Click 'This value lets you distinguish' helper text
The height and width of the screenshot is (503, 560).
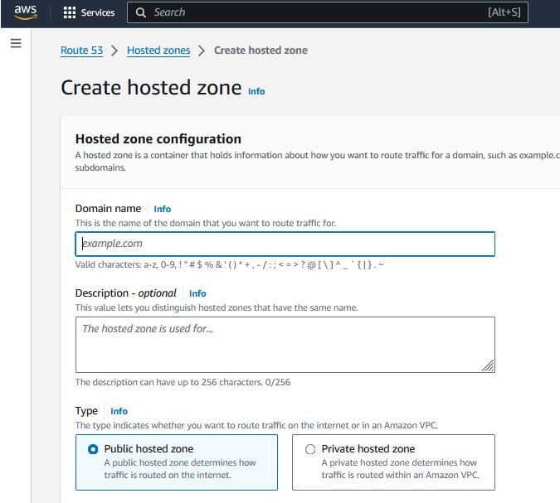point(217,307)
